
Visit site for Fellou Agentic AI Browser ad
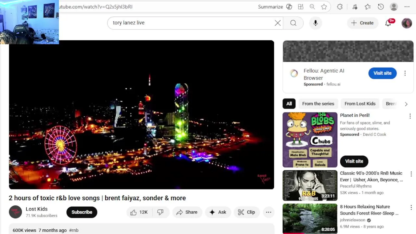coord(382,73)
